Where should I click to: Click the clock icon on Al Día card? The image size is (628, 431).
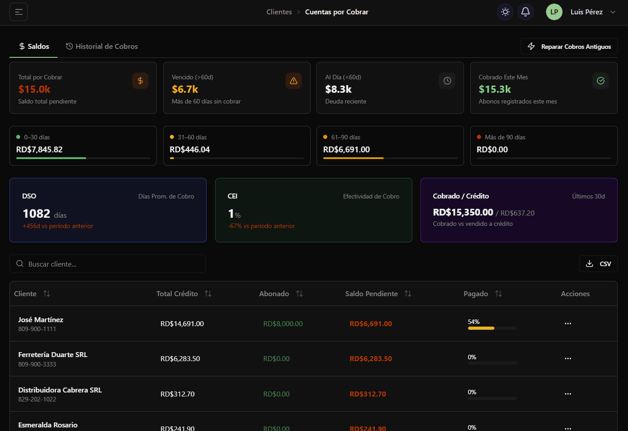(447, 81)
